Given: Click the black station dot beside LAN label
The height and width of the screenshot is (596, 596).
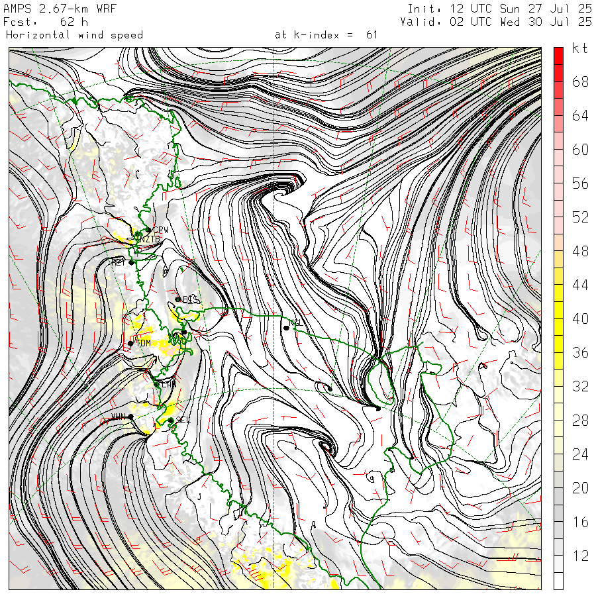Looking at the screenshot, I should (156, 385).
